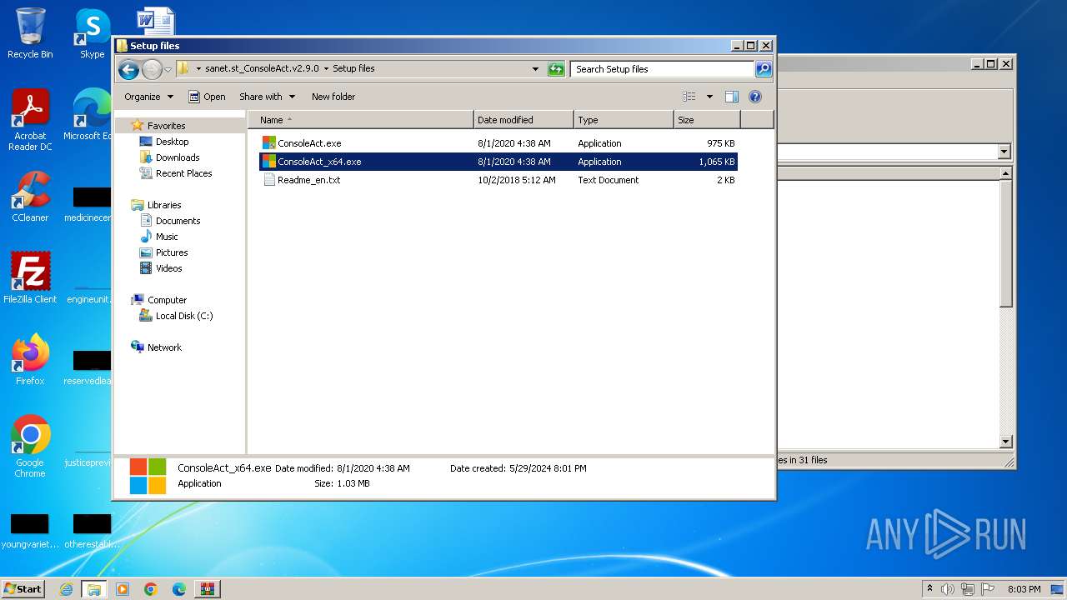Viewport: 1067px width, 600px height.
Task: Sort by the Name column header
Action: pos(361,120)
